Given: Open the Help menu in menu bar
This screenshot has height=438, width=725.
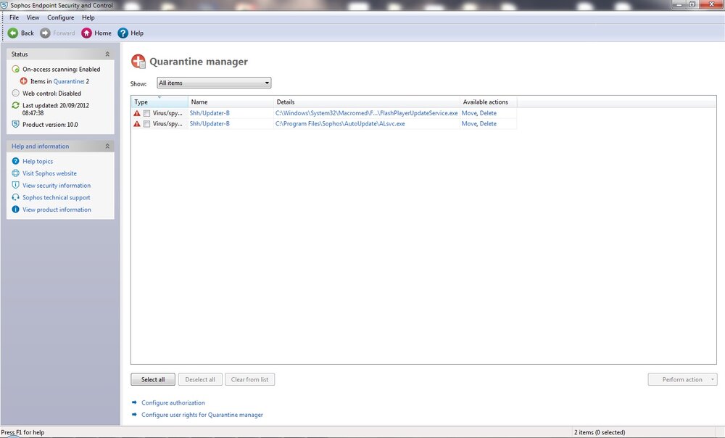Looking at the screenshot, I should tap(88, 17).
